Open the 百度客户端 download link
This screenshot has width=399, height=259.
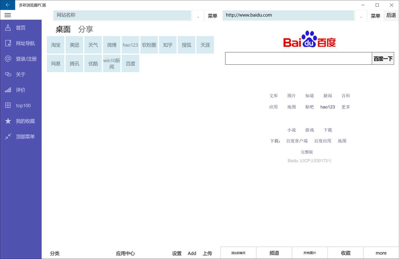297,141
